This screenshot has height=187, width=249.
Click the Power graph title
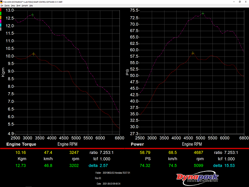[x=137, y=144]
